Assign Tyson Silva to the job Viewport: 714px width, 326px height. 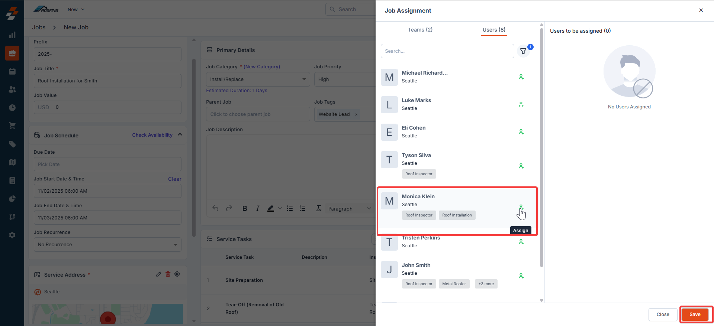coord(521,166)
